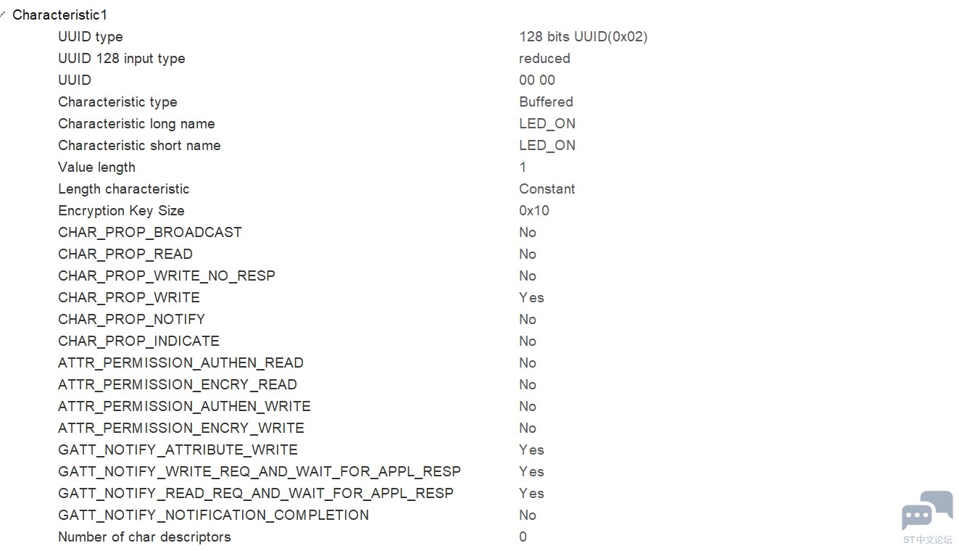Click the ST forum chat bubble icon
959x551 pixels.
927,511
